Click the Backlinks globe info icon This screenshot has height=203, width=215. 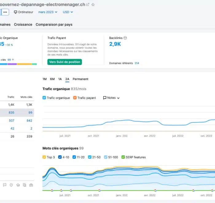pos(125,38)
